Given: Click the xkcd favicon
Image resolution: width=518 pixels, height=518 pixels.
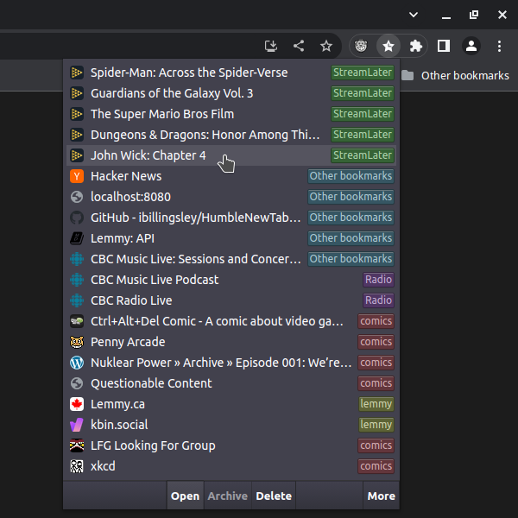Looking at the screenshot, I should point(77,466).
